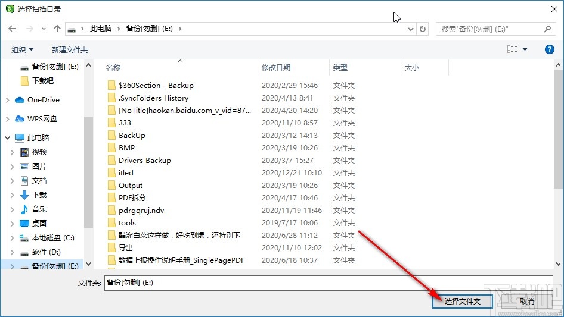Click the PDF拆分 folder icon
Viewport: 564px width, 317px height.
click(112, 198)
